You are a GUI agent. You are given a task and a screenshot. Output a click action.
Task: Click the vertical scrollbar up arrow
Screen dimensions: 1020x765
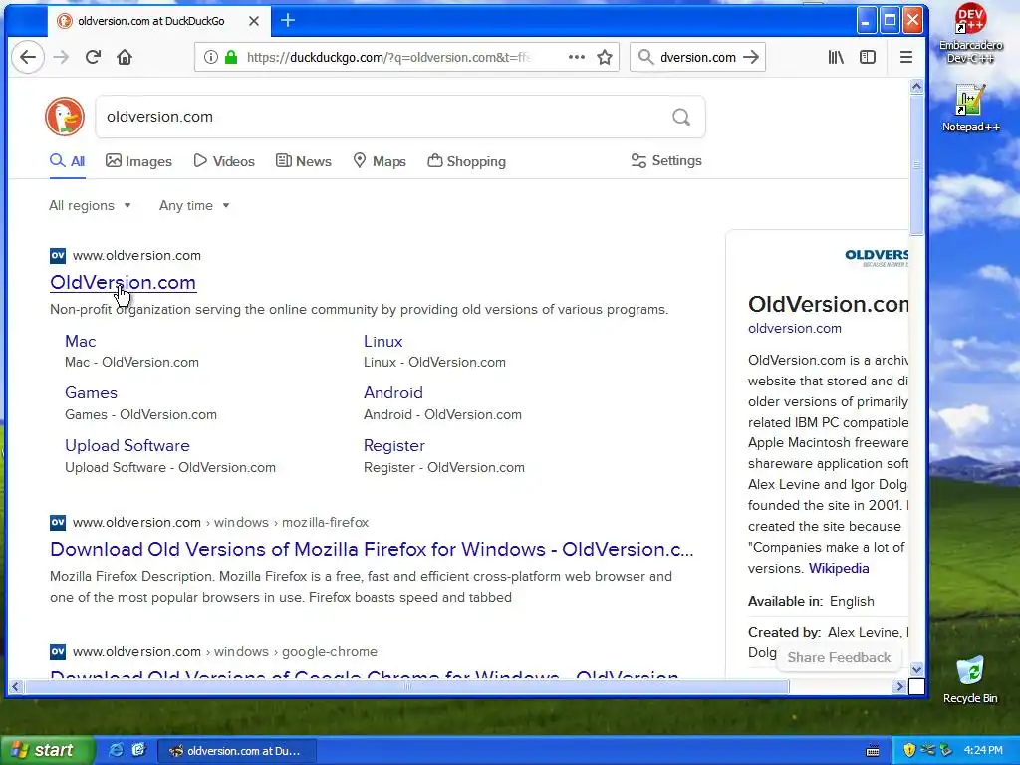click(x=916, y=87)
